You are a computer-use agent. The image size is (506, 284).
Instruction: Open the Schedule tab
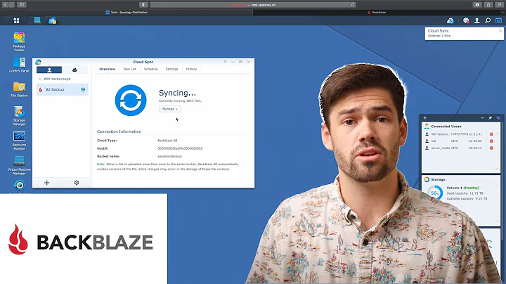click(x=150, y=69)
